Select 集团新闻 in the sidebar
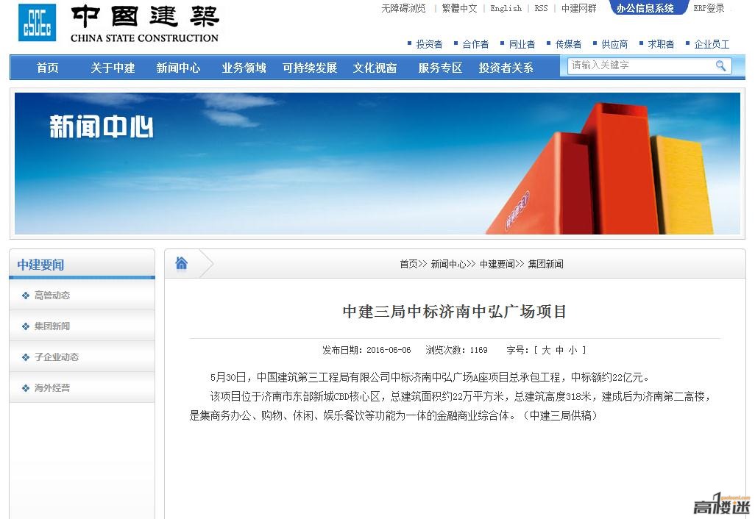Viewport: 755px width, 519px height. 52,326
